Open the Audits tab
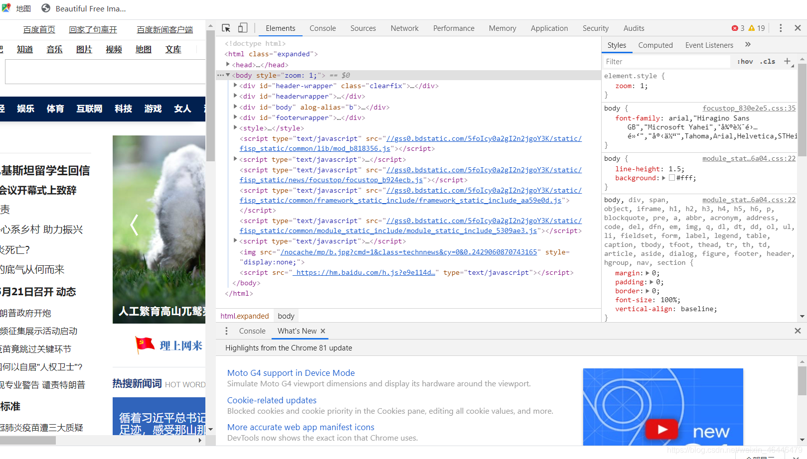 [634, 28]
